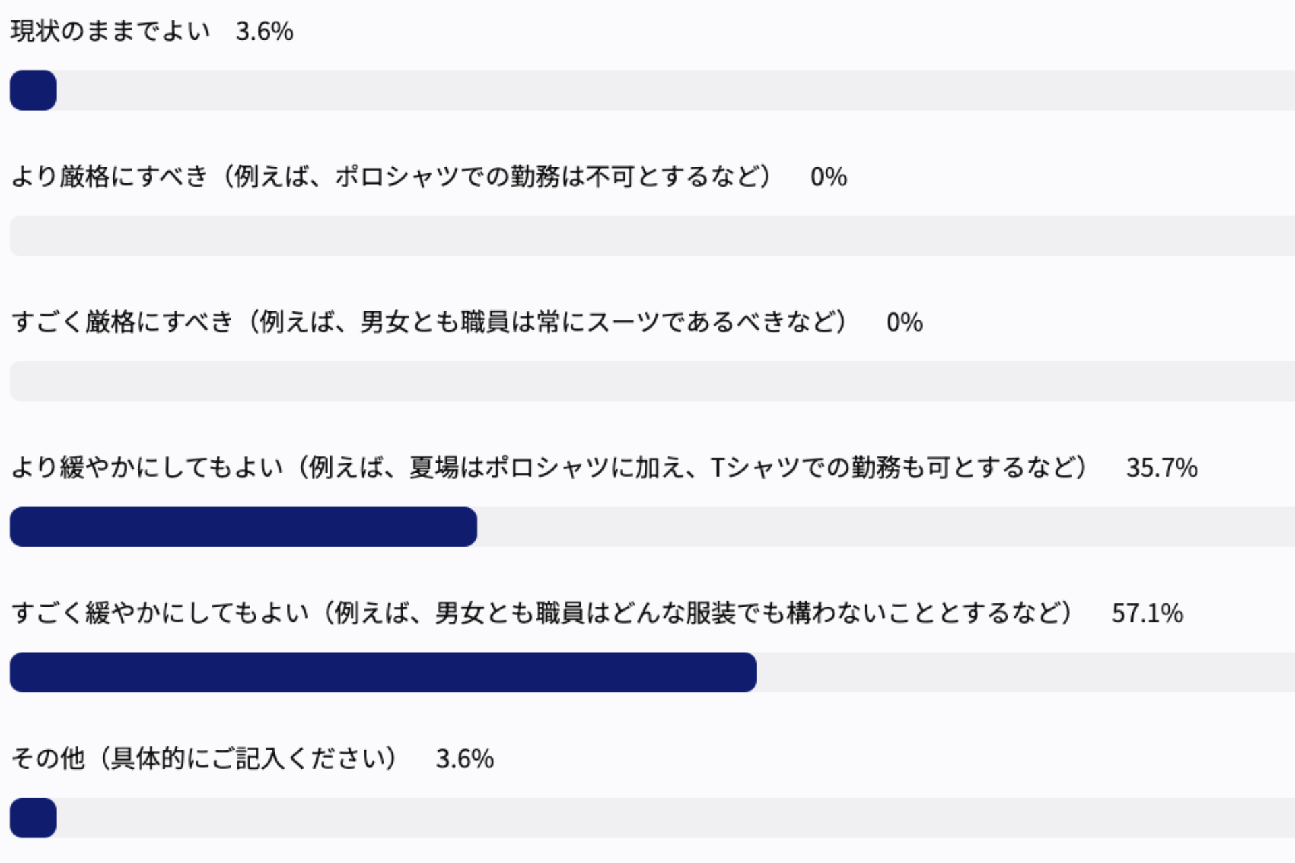Image resolution: width=1295 pixels, height=863 pixels.
Task: Click the filled blue bar under その他
Action: (33, 818)
